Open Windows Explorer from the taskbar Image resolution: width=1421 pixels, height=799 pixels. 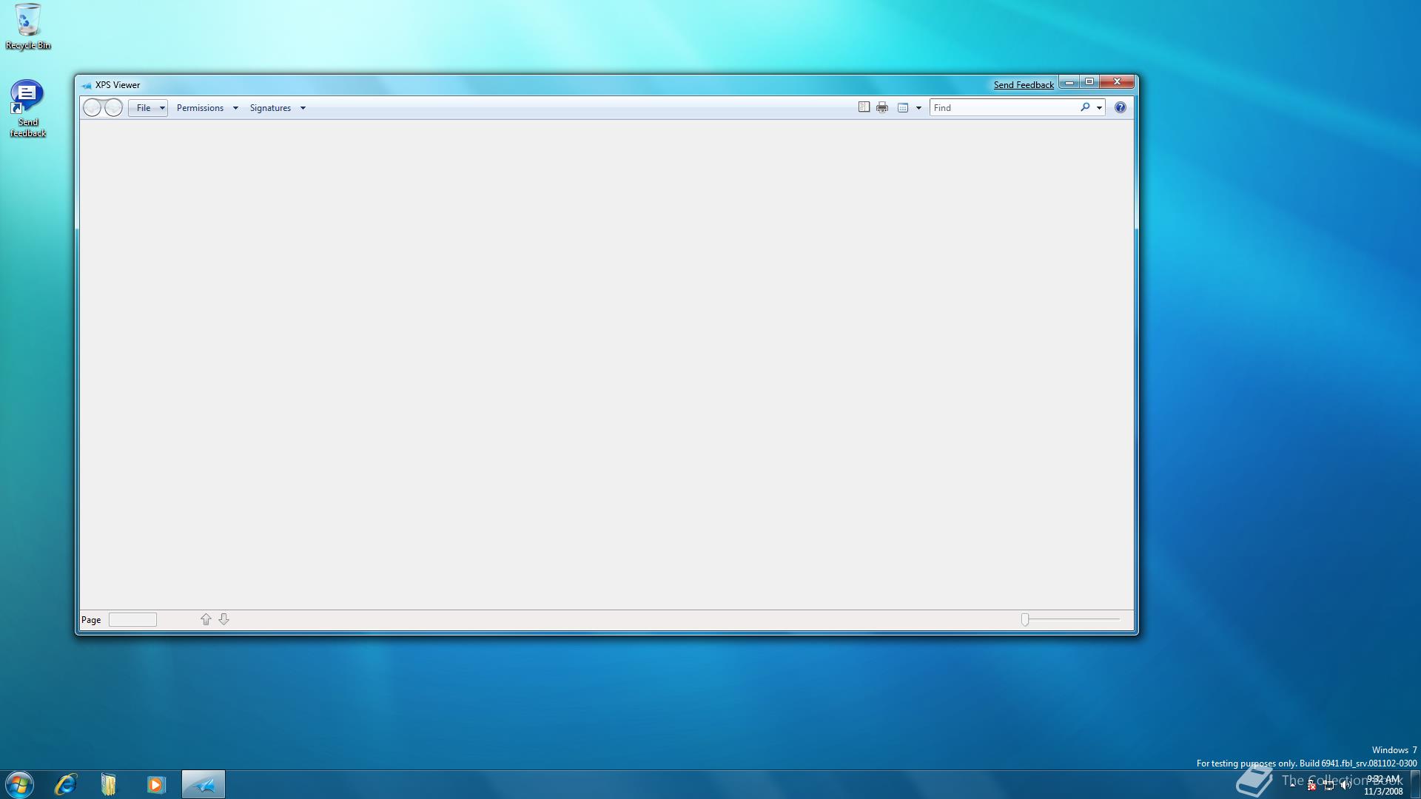pyautogui.click(x=109, y=784)
